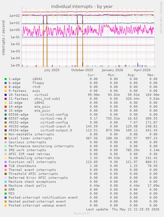Image resolution: width=164 pixels, height=217 pixels.
Task: Select the virtio0-input.0 legend label
Action: point(55,126)
